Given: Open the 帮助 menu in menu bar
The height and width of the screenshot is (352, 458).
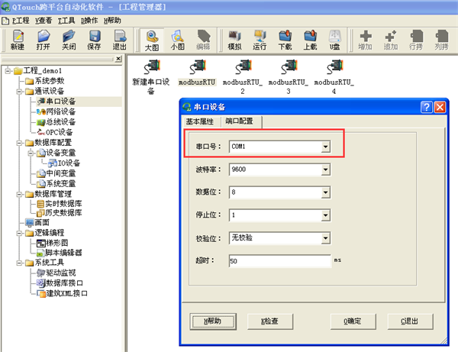Looking at the screenshot, I should (112, 21).
